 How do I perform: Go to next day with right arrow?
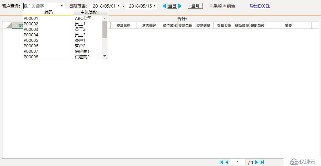click(180, 6)
